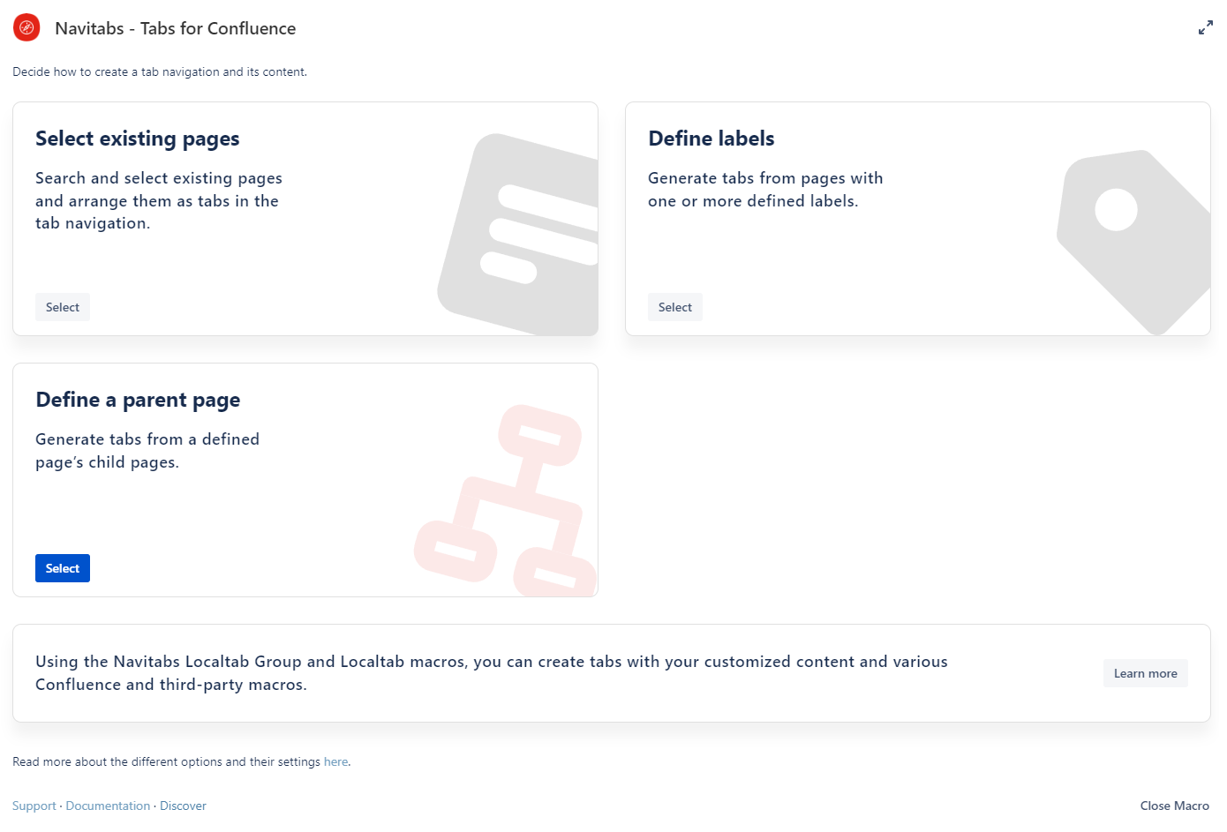
Task: Click Close Macro
Action: click(1174, 806)
